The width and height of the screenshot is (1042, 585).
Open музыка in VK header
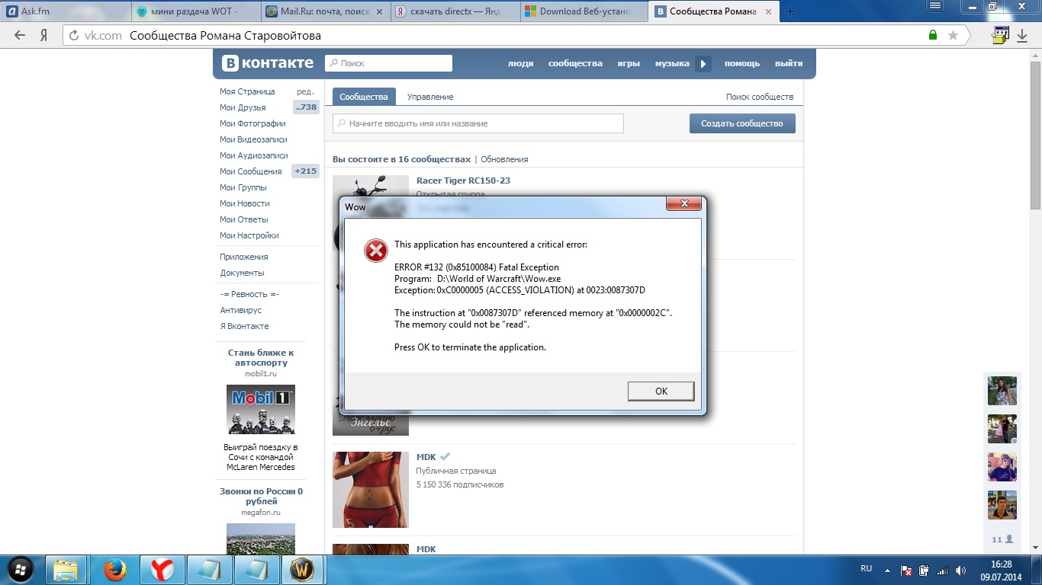click(x=671, y=63)
